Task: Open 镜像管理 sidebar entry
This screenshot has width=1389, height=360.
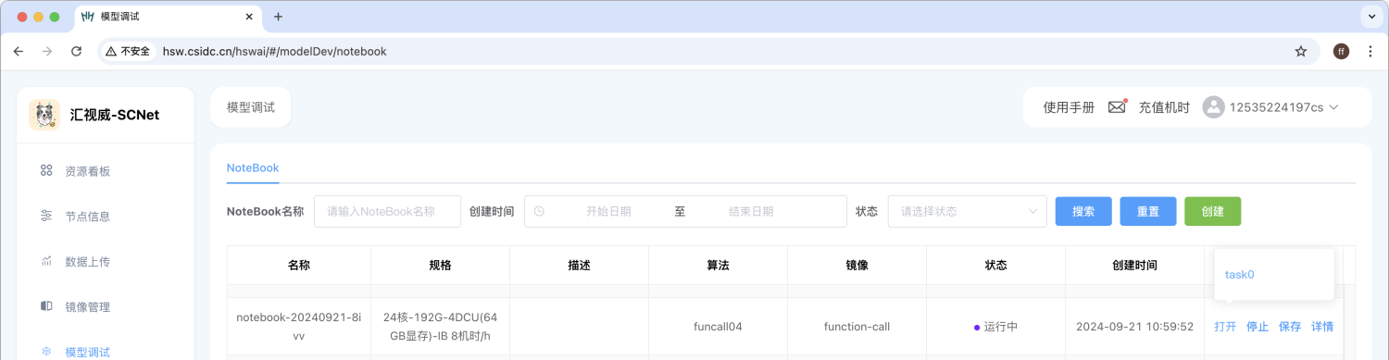Action: click(88, 307)
